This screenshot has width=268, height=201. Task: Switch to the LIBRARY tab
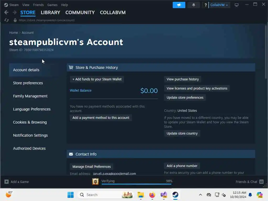51,13
